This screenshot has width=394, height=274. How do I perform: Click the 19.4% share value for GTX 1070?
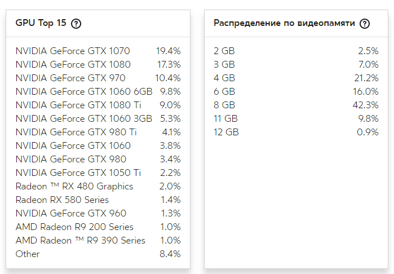coord(168,51)
